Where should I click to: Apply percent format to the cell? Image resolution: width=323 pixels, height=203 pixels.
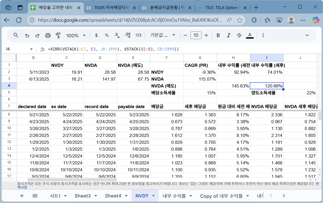click(x=107, y=35)
